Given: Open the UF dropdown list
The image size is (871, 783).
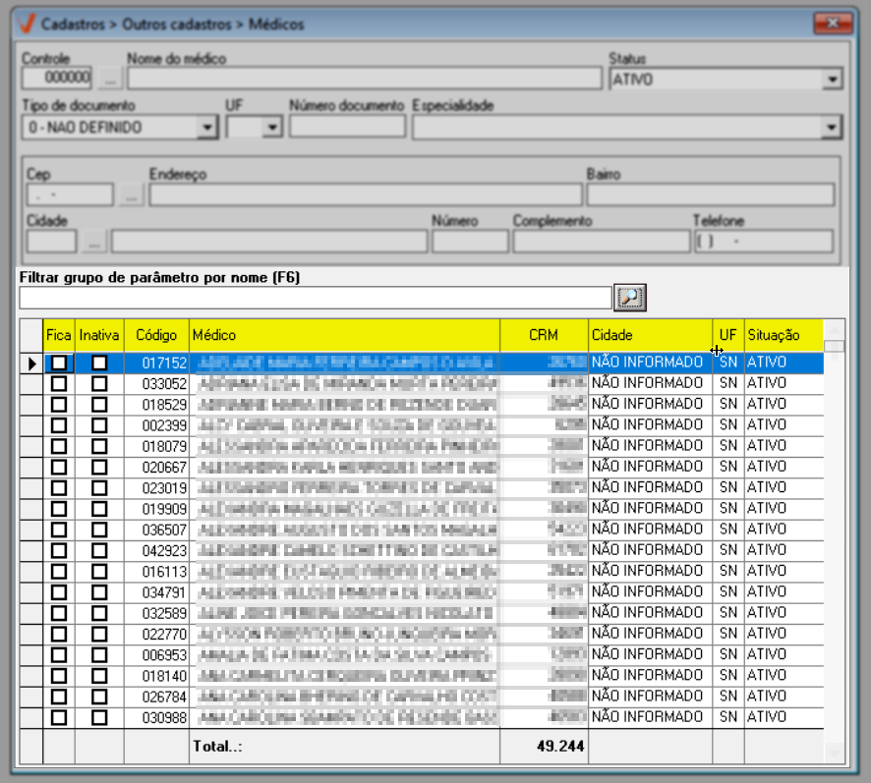Looking at the screenshot, I should pyautogui.click(x=272, y=127).
